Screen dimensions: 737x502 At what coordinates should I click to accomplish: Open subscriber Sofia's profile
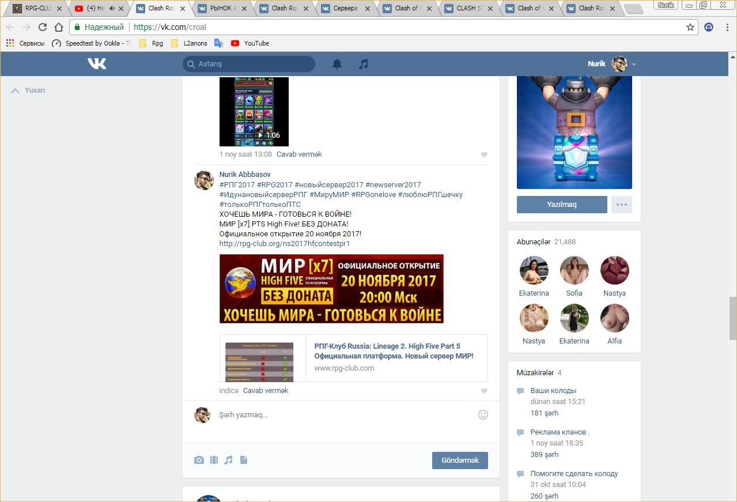575,270
